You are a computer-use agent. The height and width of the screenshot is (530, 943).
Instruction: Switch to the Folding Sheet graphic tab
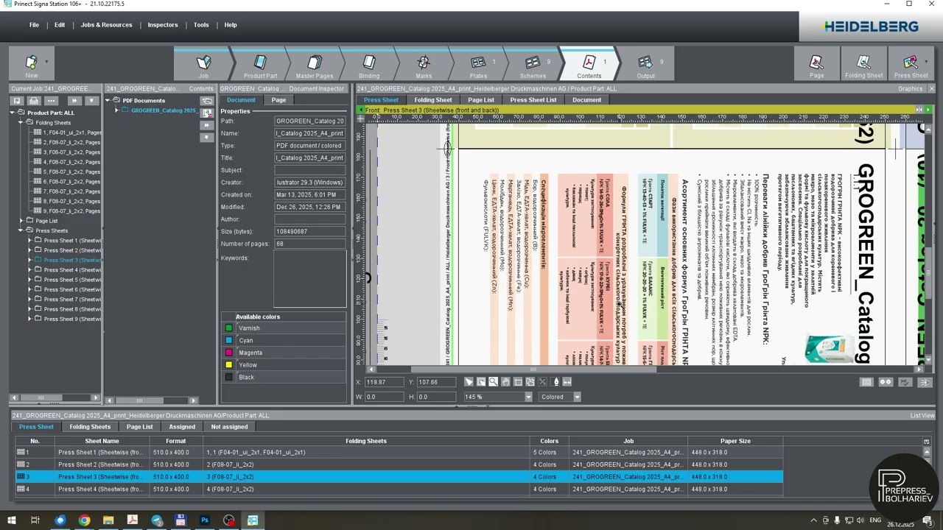(433, 100)
